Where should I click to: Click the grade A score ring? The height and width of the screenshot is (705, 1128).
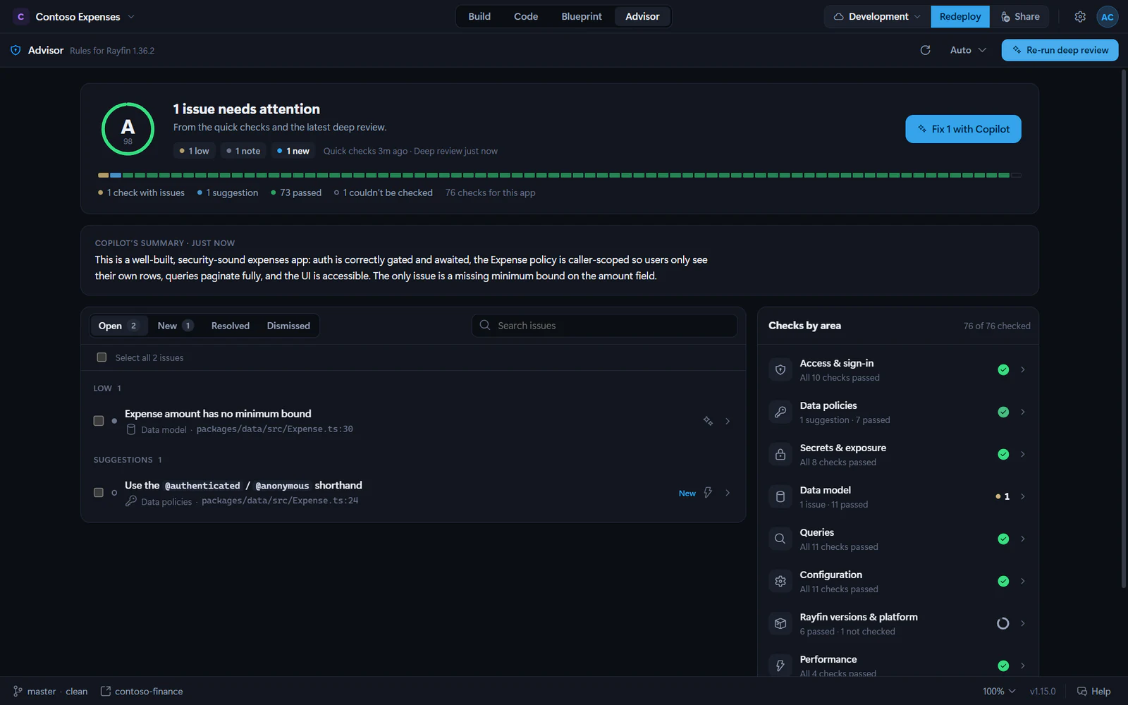tap(128, 129)
